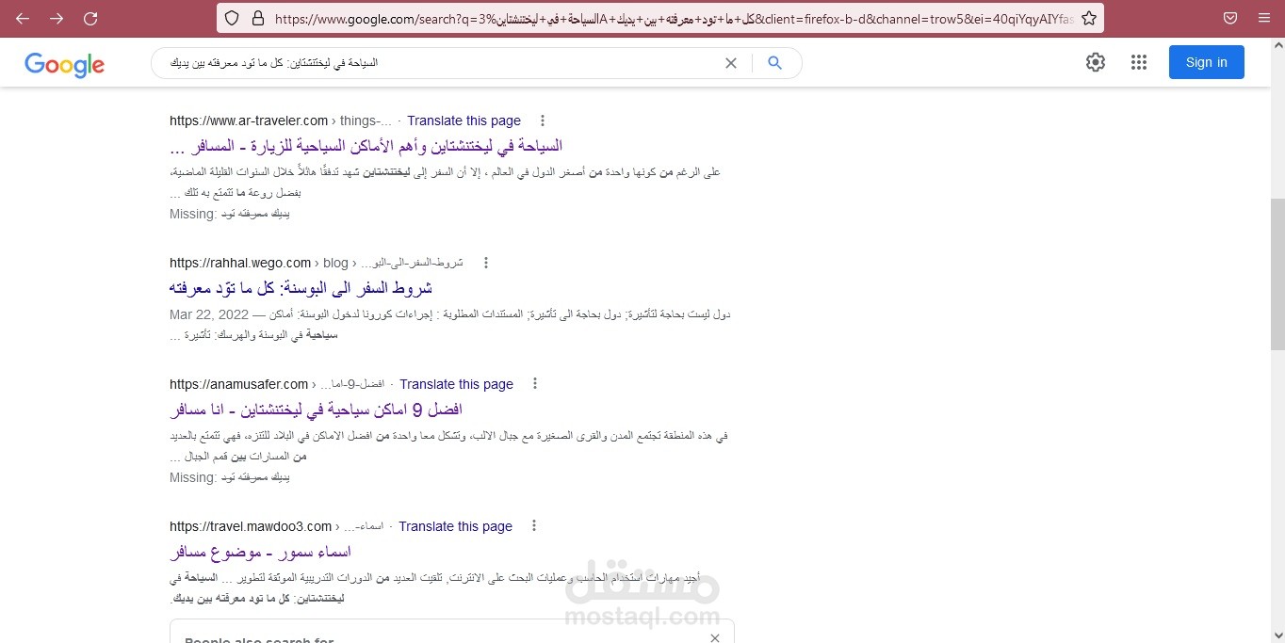The image size is (1285, 643).
Task: Open three-dot menu for travel.mawdoo3 result
Action: tap(533, 526)
